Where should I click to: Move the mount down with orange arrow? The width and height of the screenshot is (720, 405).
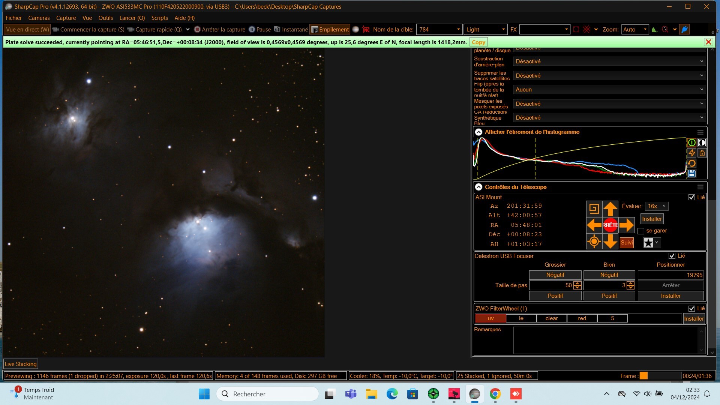610,241
